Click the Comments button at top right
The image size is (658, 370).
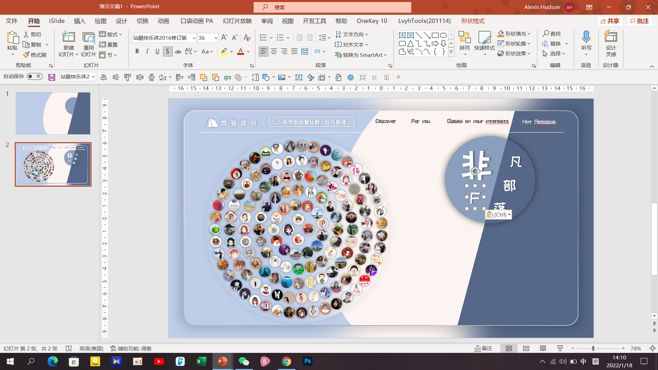tap(639, 21)
